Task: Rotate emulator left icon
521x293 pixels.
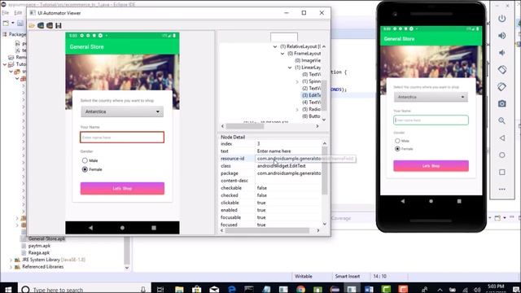Action: point(501,70)
